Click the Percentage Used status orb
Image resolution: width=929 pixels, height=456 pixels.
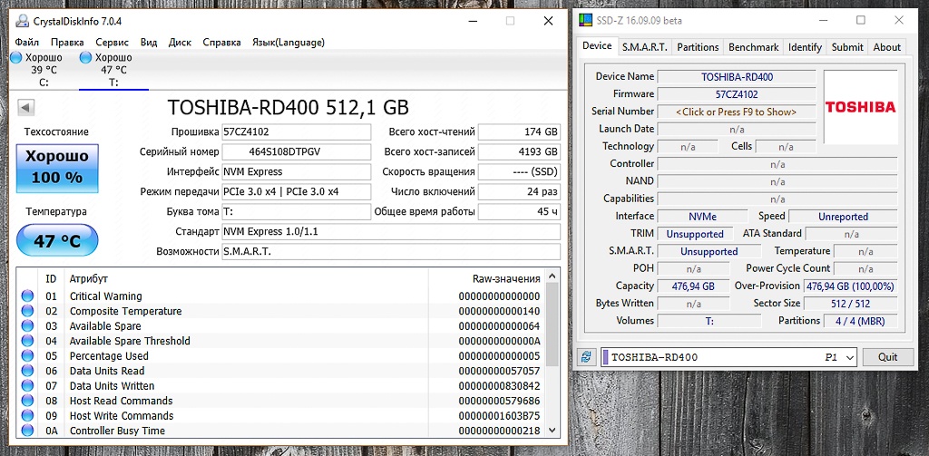click(27, 356)
